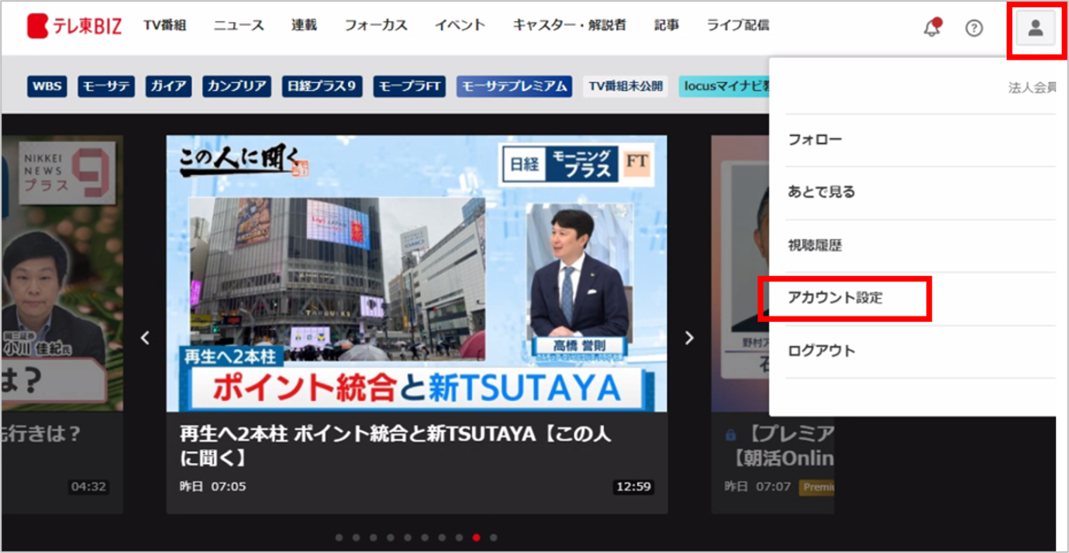Select the ガイア program tag
Viewport: 1069px width, 553px height.
click(x=168, y=86)
